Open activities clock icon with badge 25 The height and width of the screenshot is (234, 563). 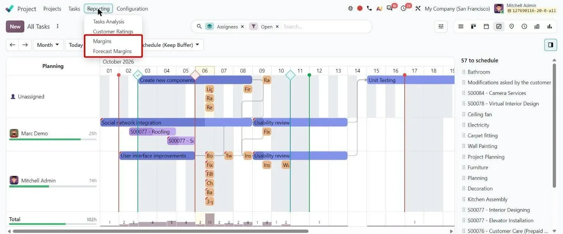coord(404,8)
